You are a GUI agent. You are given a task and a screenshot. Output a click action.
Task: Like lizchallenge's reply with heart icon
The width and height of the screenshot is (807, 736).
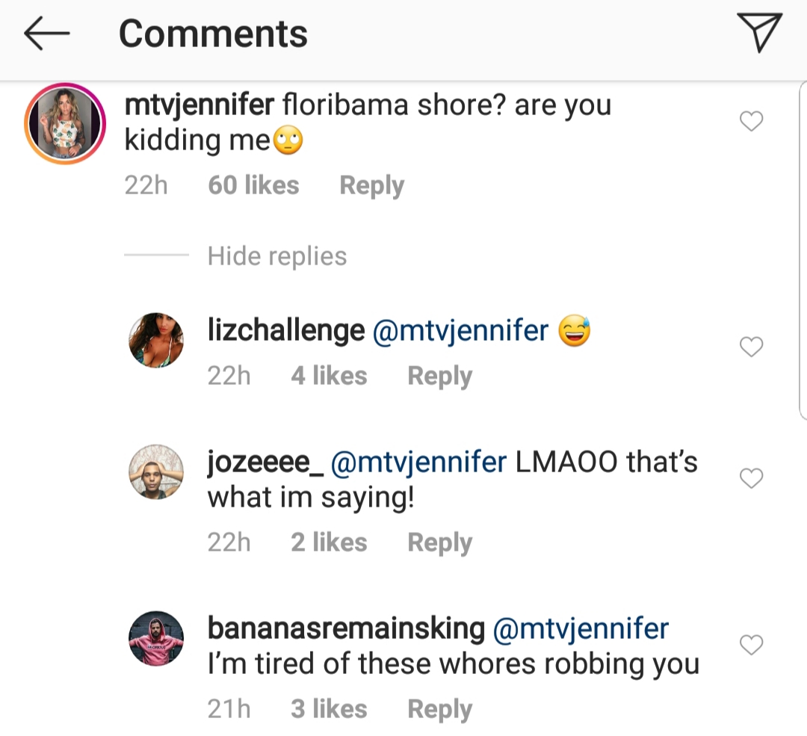tap(751, 347)
